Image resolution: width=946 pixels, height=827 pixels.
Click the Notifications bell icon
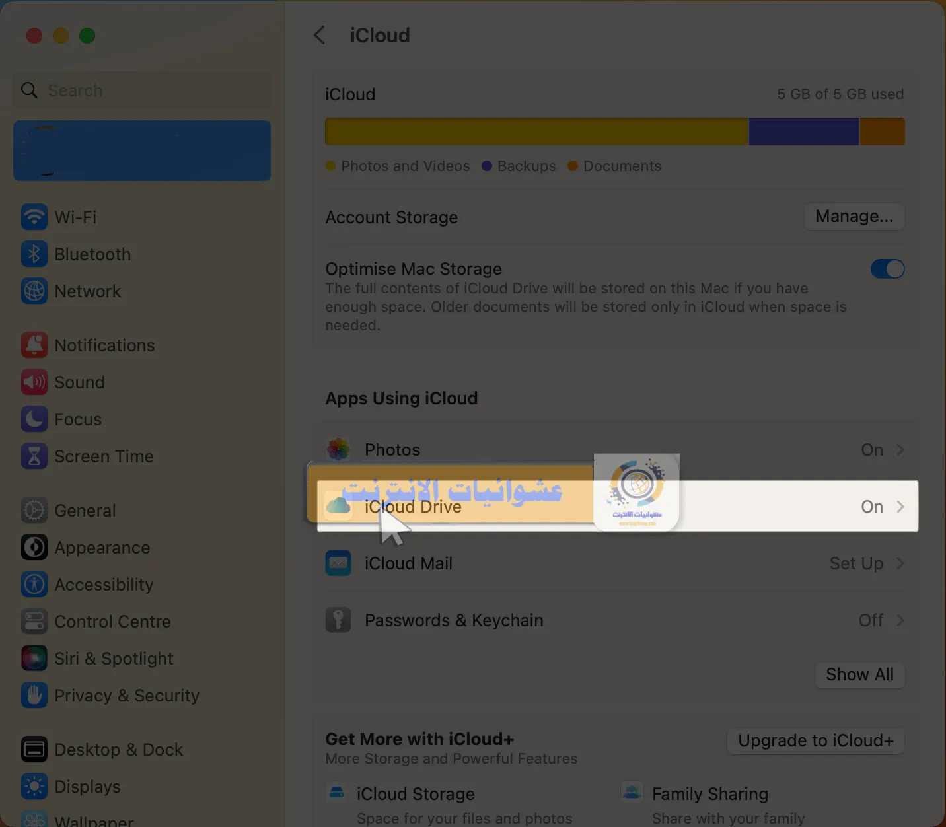coord(34,345)
